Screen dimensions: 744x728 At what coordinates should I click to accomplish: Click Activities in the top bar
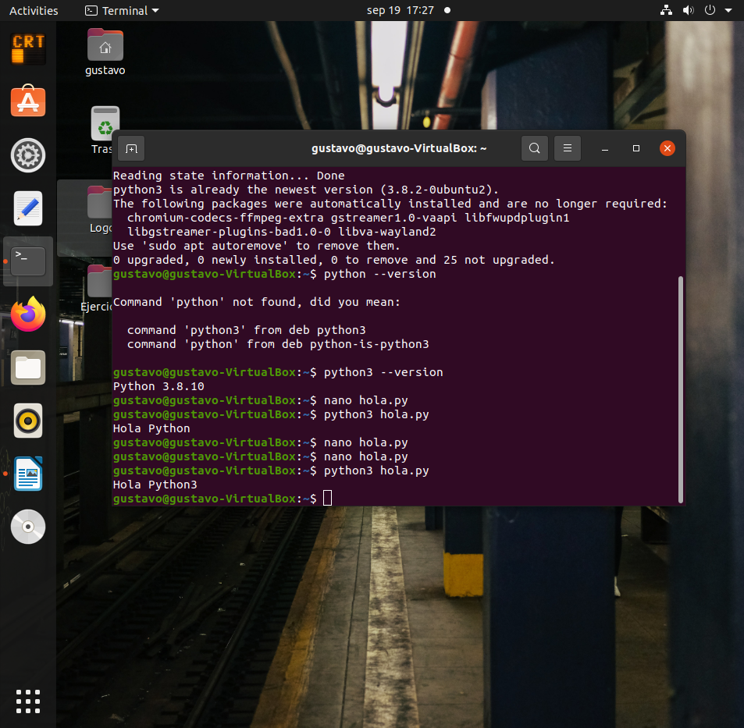[x=32, y=10]
